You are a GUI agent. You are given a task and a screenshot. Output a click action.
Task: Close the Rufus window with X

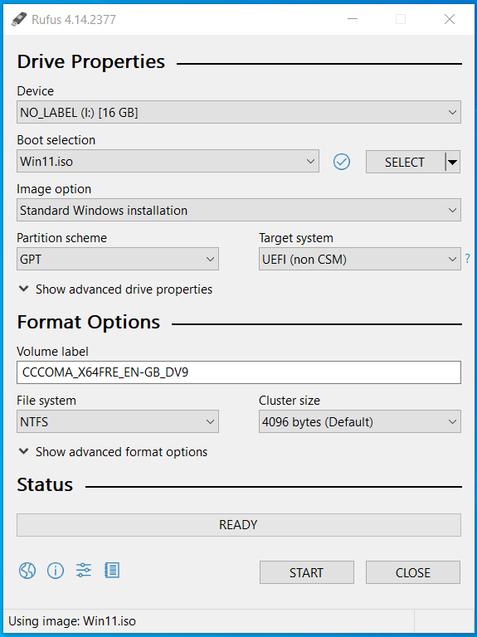(450, 19)
